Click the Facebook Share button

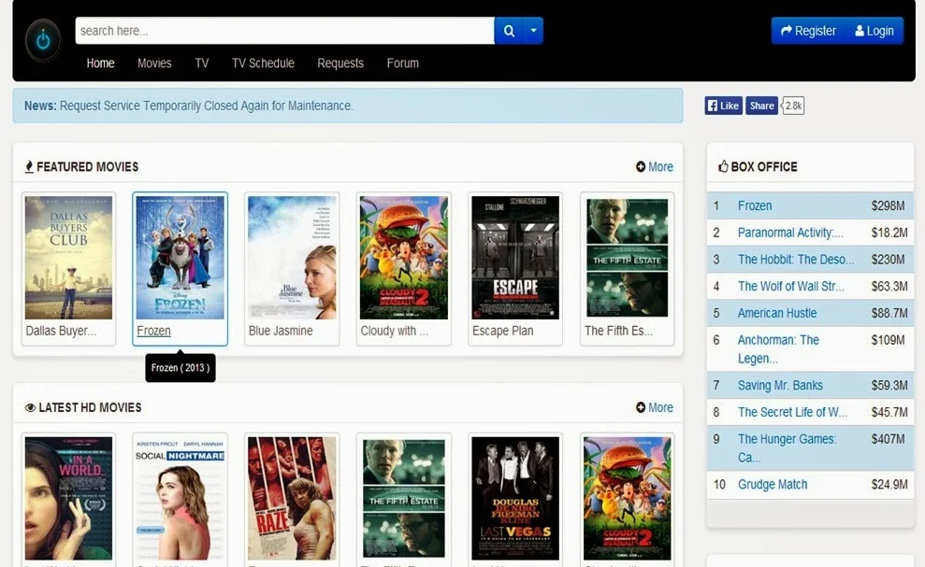[761, 106]
